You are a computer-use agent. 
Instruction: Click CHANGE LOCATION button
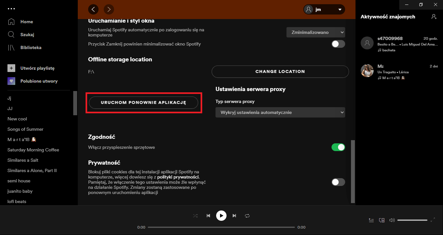tap(280, 71)
